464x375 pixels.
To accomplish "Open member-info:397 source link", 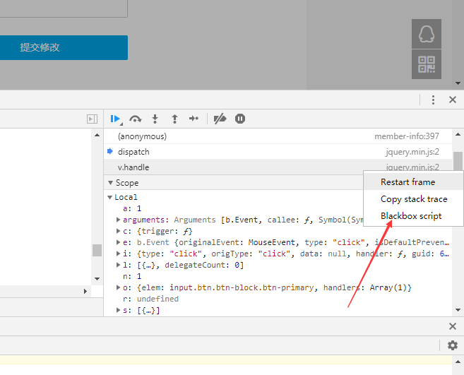I will coord(407,136).
